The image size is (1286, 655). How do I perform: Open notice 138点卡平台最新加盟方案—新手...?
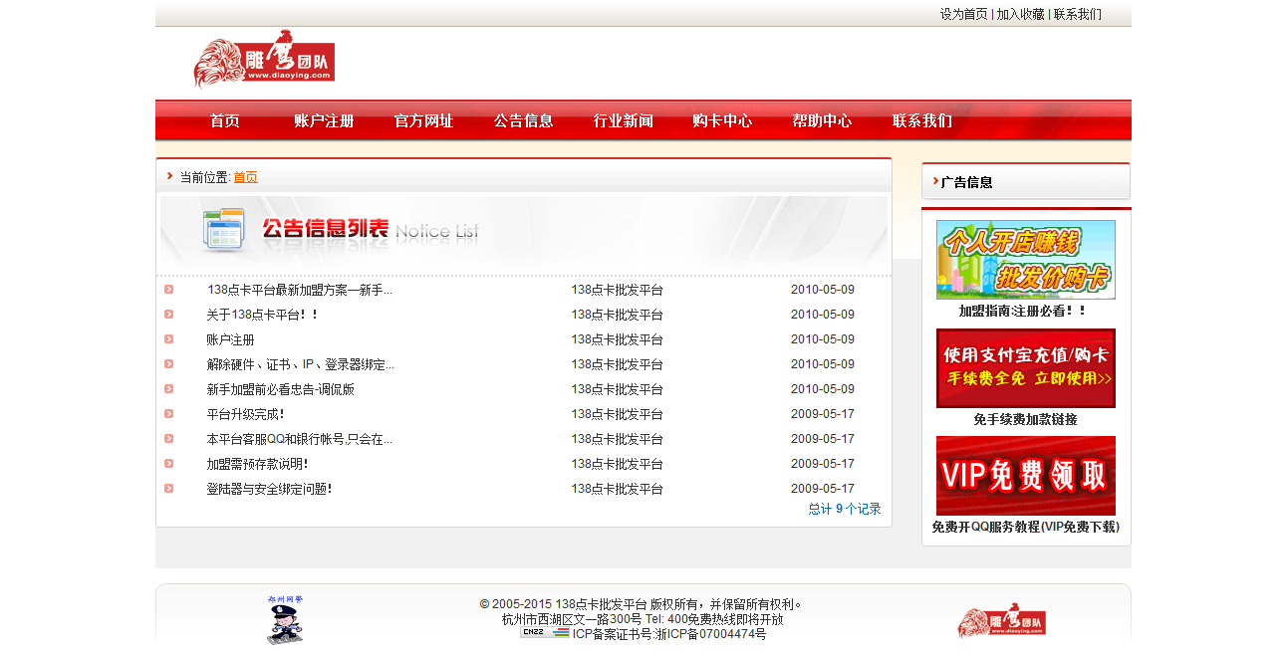pyautogui.click(x=300, y=290)
